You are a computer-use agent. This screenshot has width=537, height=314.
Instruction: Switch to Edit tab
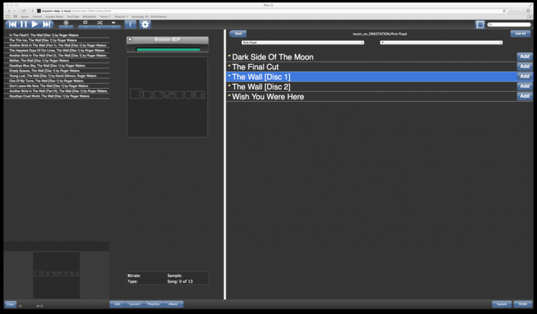[x=117, y=304]
